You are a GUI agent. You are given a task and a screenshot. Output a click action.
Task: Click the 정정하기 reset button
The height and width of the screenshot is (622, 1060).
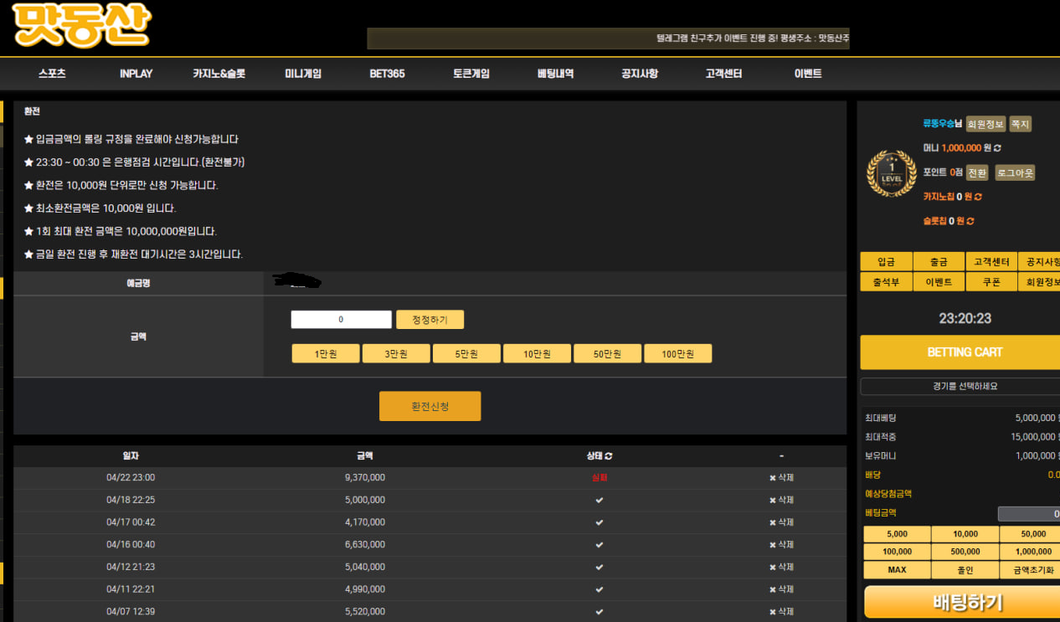pyautogui.click(x=430, y=320)
